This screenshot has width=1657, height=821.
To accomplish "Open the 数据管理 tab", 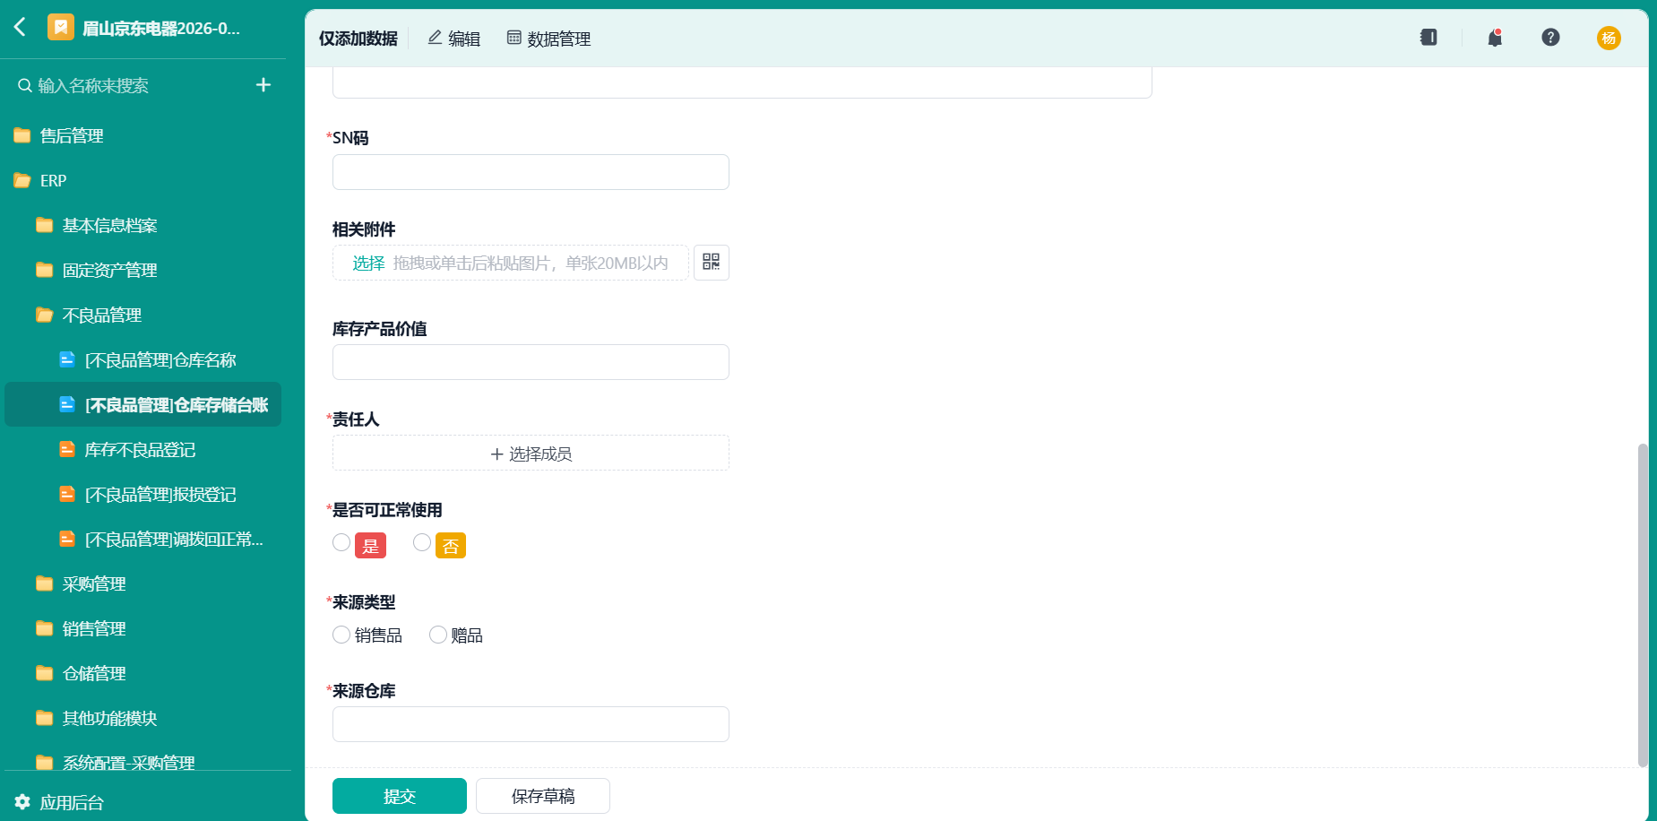I will coord(548,39).
